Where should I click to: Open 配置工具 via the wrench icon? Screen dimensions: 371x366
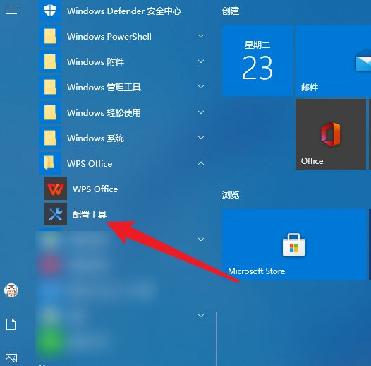[56, 214]
